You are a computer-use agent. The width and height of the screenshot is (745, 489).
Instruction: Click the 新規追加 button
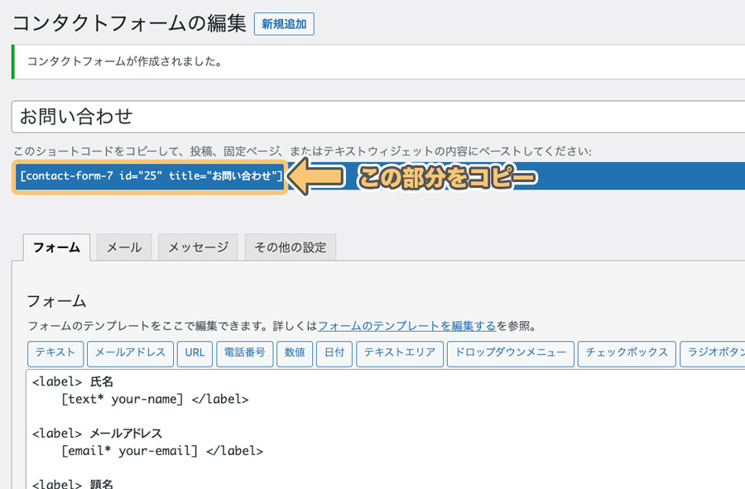click(284, 24)
